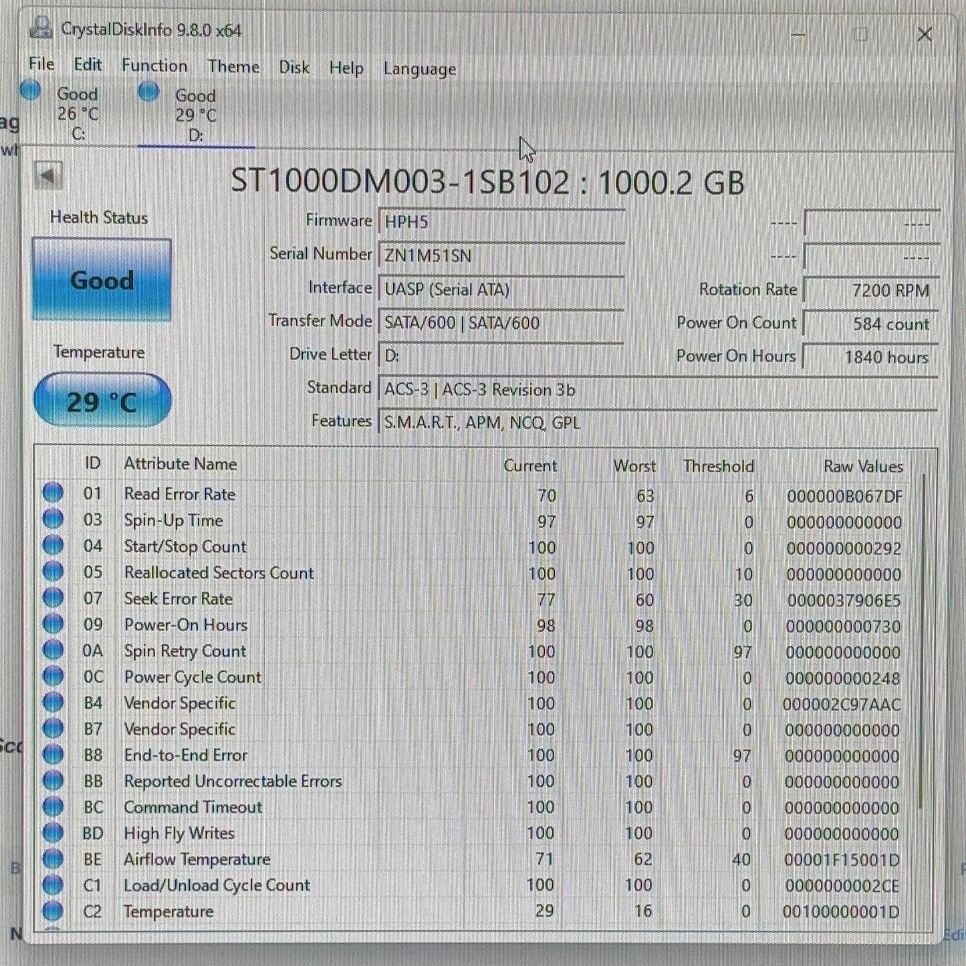Click raw value 0000037906E5
This screenshot has height=966, width=966.
click(844, 600)
